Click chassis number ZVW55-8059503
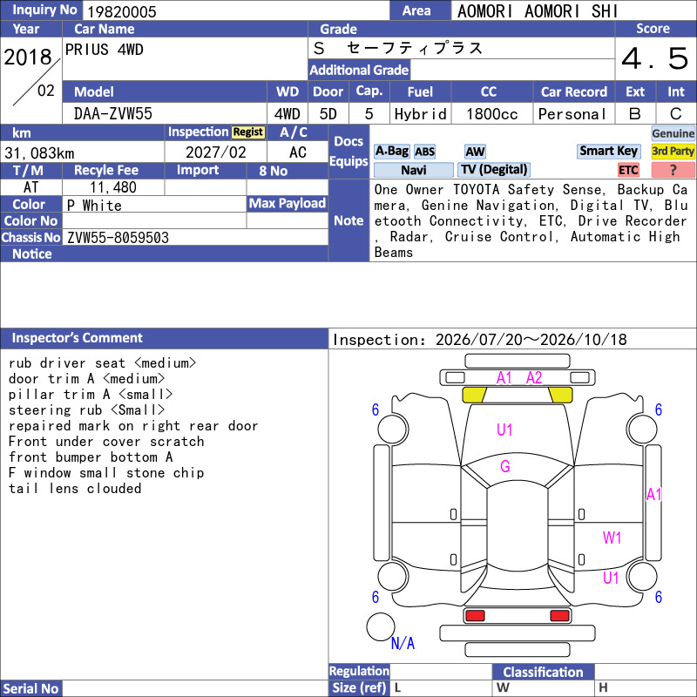Image resolution: width=697 pixels, height=697 pixels. click(118, 238)
